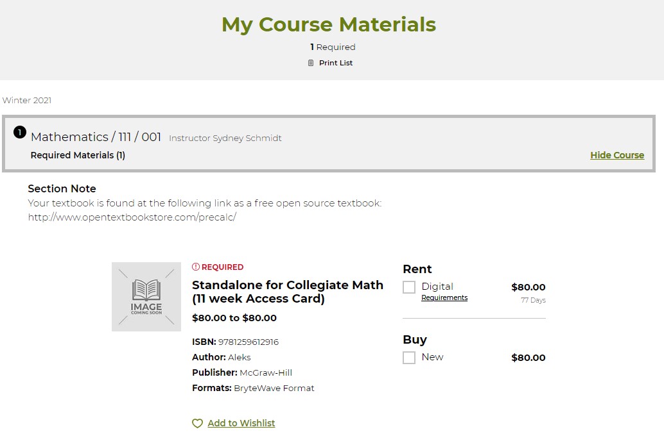Collapse the course via Hide Course
The height and width of the screenshot is (443, 664).
coord(616,155)
